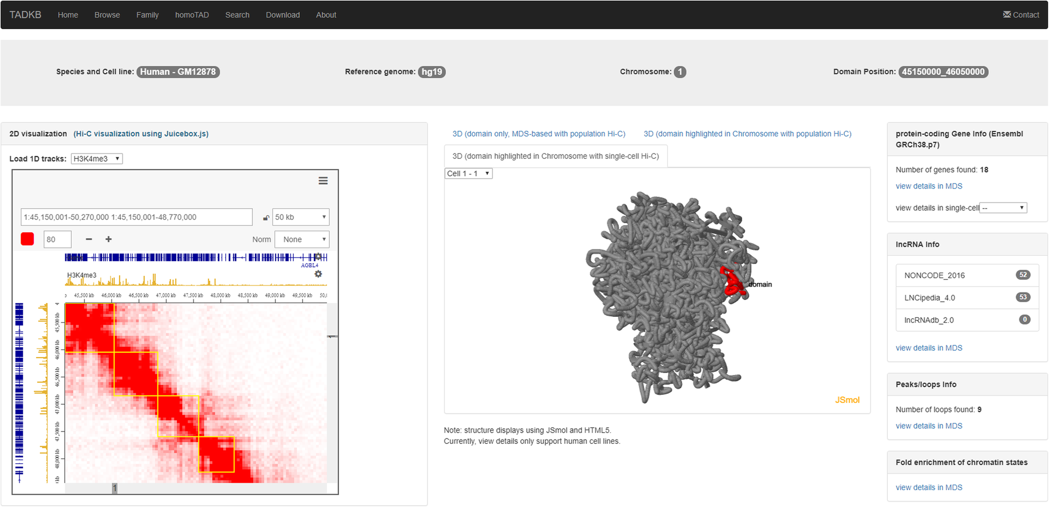Switch to 3D population Hi-C chromosome tab
The height and width of the screenshot is (508, 1049).
click(x=748, y=134)
